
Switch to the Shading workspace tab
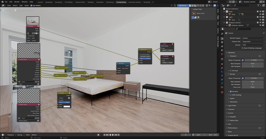[90, 2]
